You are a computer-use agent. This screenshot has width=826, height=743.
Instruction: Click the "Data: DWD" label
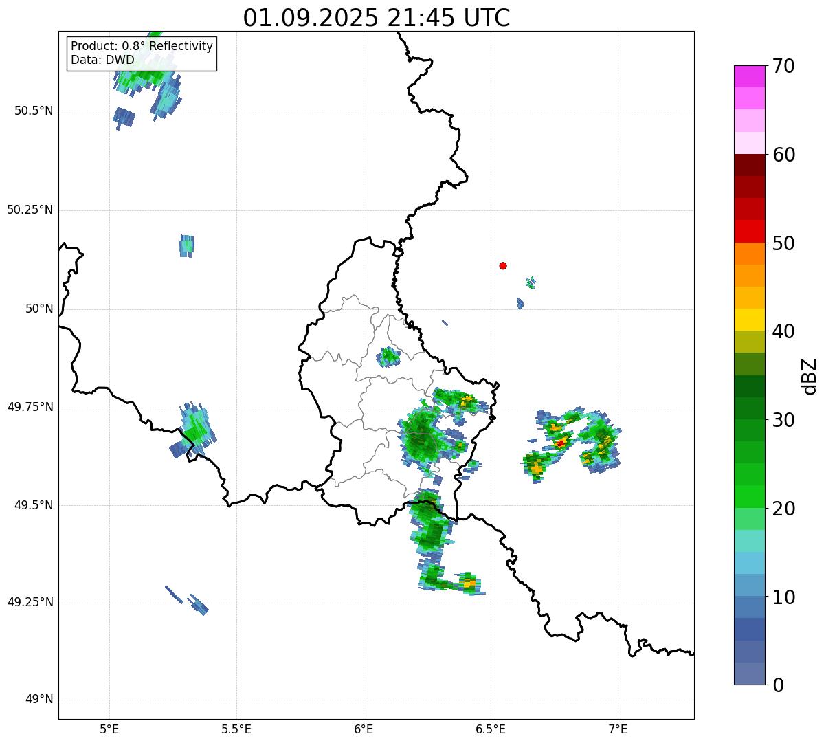103,60
